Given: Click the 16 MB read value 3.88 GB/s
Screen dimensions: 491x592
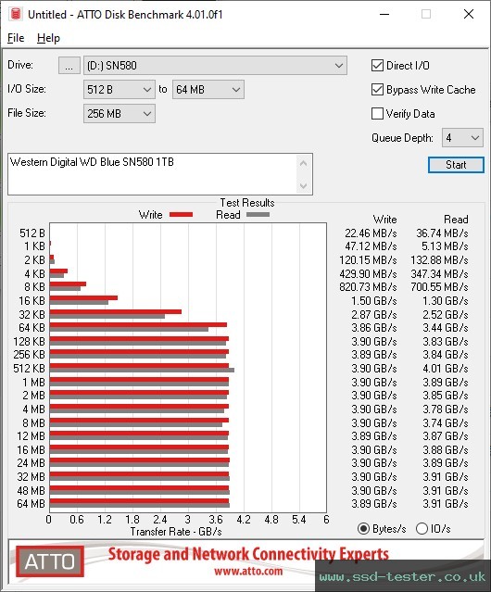Looking at the screenshot, I should point(446,449).
